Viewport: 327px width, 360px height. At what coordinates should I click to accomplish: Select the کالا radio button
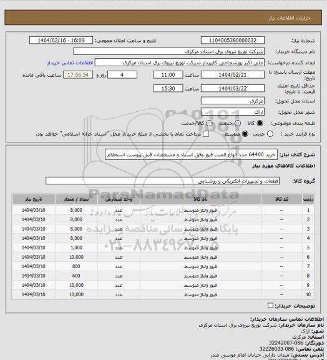(x=260, y=123)
